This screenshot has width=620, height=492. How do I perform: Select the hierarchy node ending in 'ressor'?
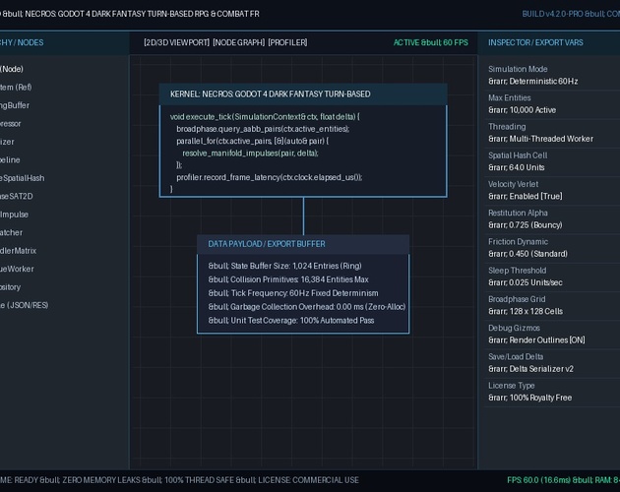11,123
